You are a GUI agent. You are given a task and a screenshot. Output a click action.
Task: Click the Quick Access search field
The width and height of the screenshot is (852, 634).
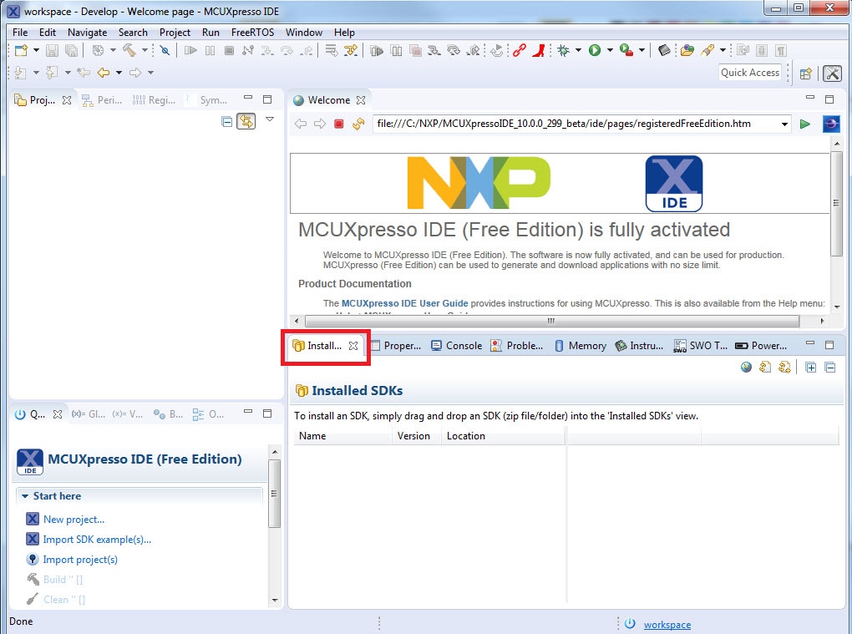(750, 73)
